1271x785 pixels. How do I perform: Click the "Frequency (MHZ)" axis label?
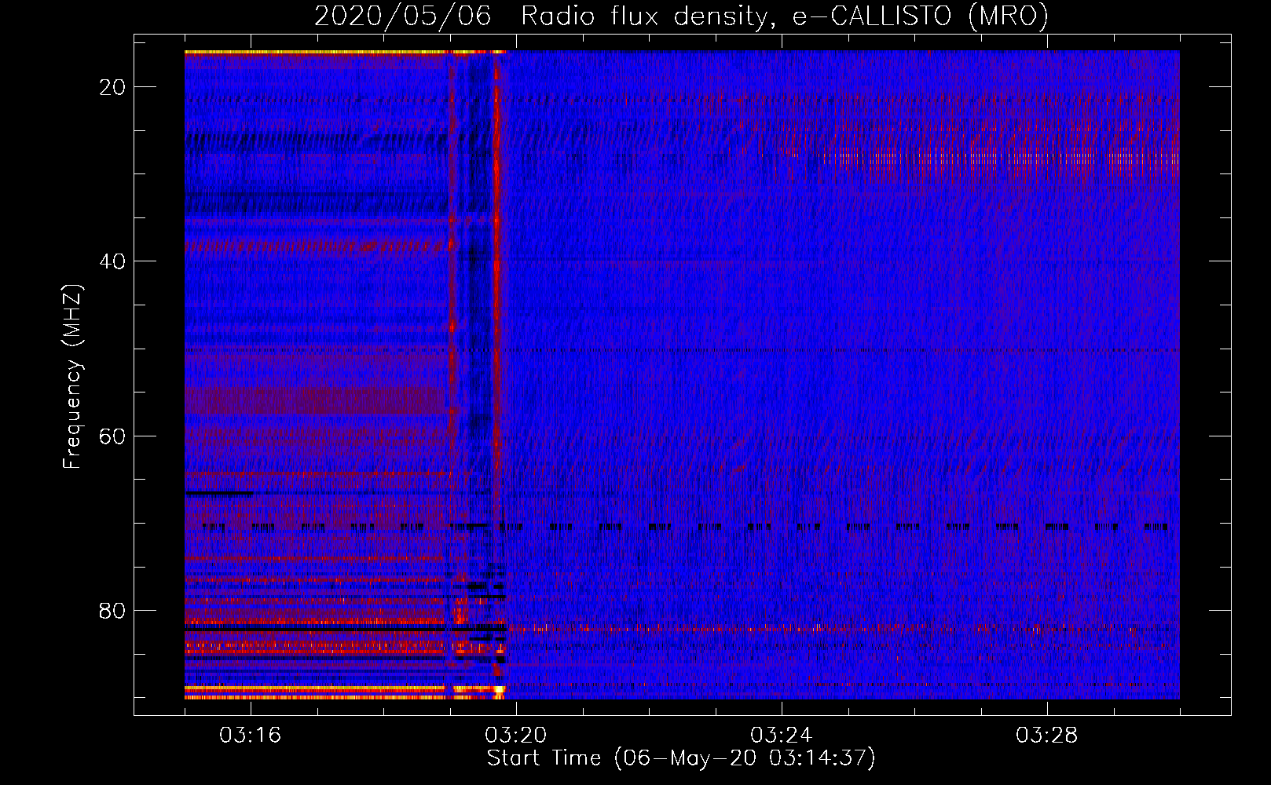72,377
